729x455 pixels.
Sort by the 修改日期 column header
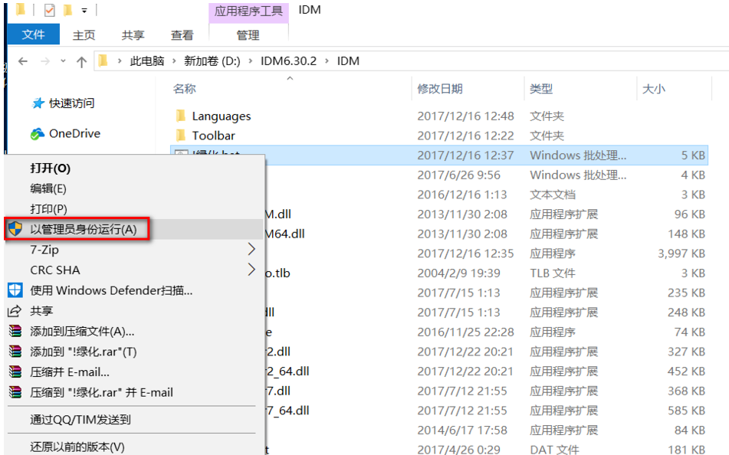440,89
